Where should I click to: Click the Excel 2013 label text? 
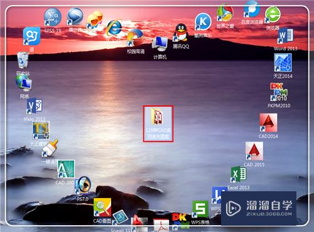click(x=239, y=187)
